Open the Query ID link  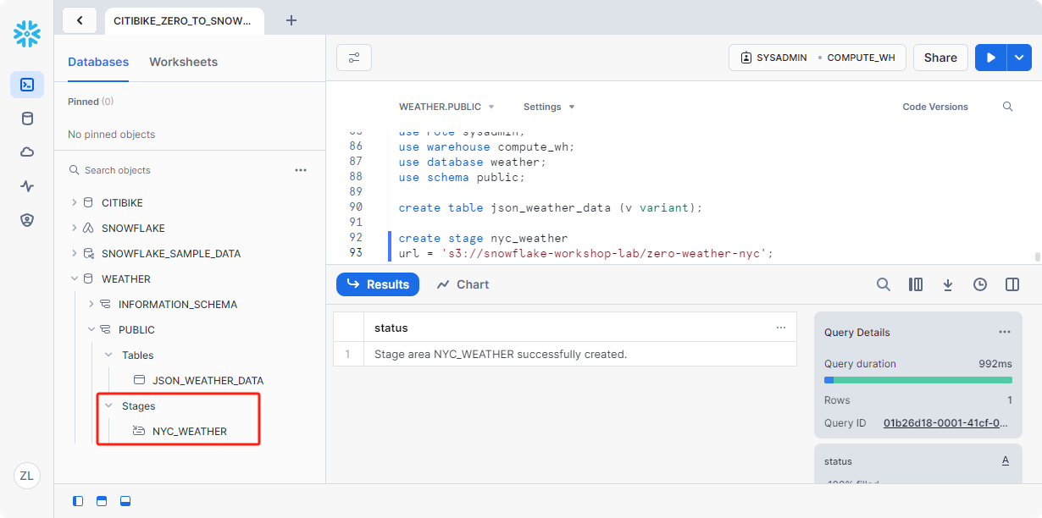coord(945,423)
